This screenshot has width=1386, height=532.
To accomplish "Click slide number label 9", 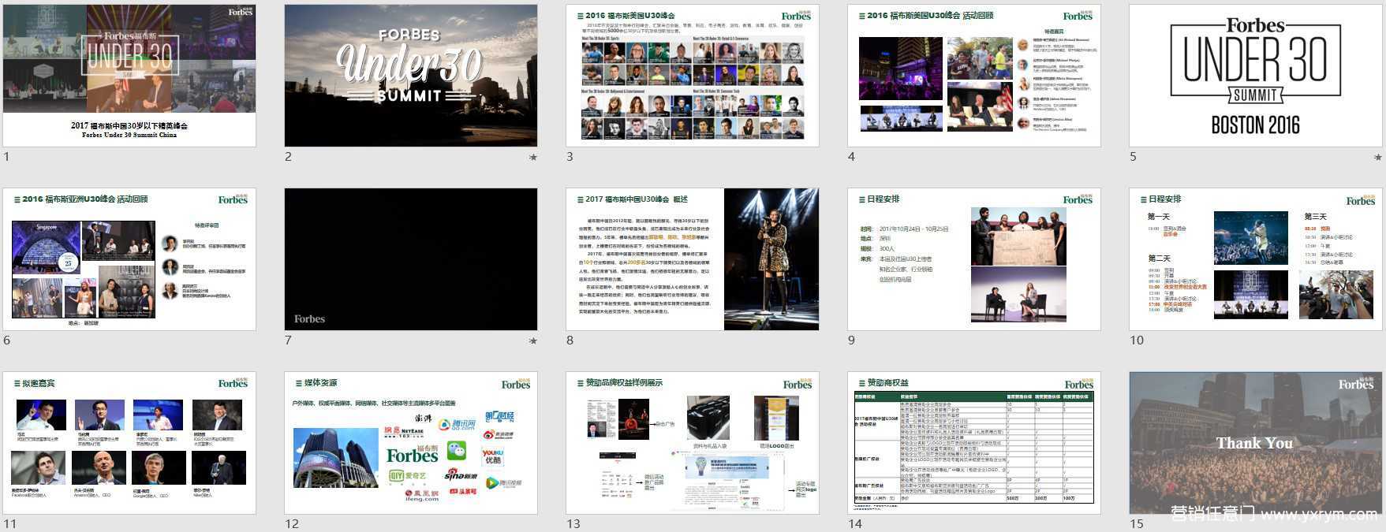I will click(x=851, y=340).
